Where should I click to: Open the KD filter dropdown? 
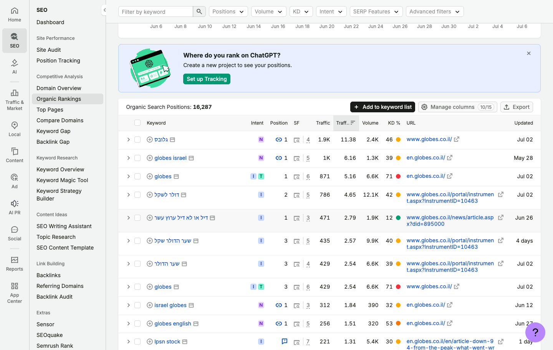[301, 12]
